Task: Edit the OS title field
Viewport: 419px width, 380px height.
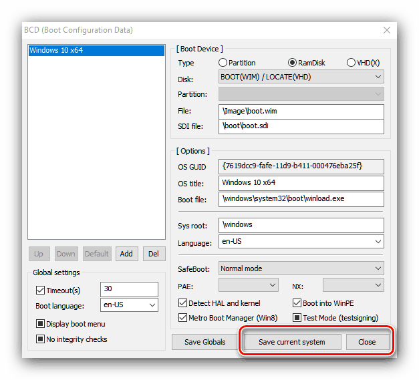Action: tap(301, 183)
